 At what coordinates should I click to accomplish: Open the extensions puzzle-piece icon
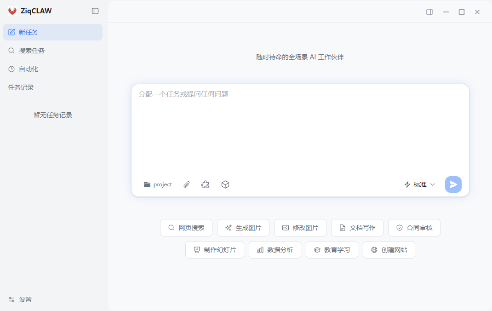pyautogui.click(x=205, y=184)
